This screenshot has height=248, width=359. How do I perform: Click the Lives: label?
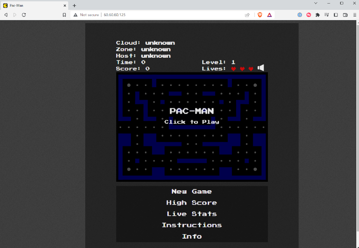[214, 68]
